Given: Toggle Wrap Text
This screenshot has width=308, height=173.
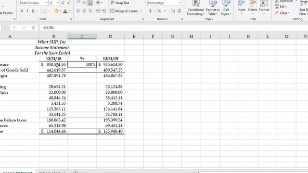Looking at the screenshot, I should (120, 3).
